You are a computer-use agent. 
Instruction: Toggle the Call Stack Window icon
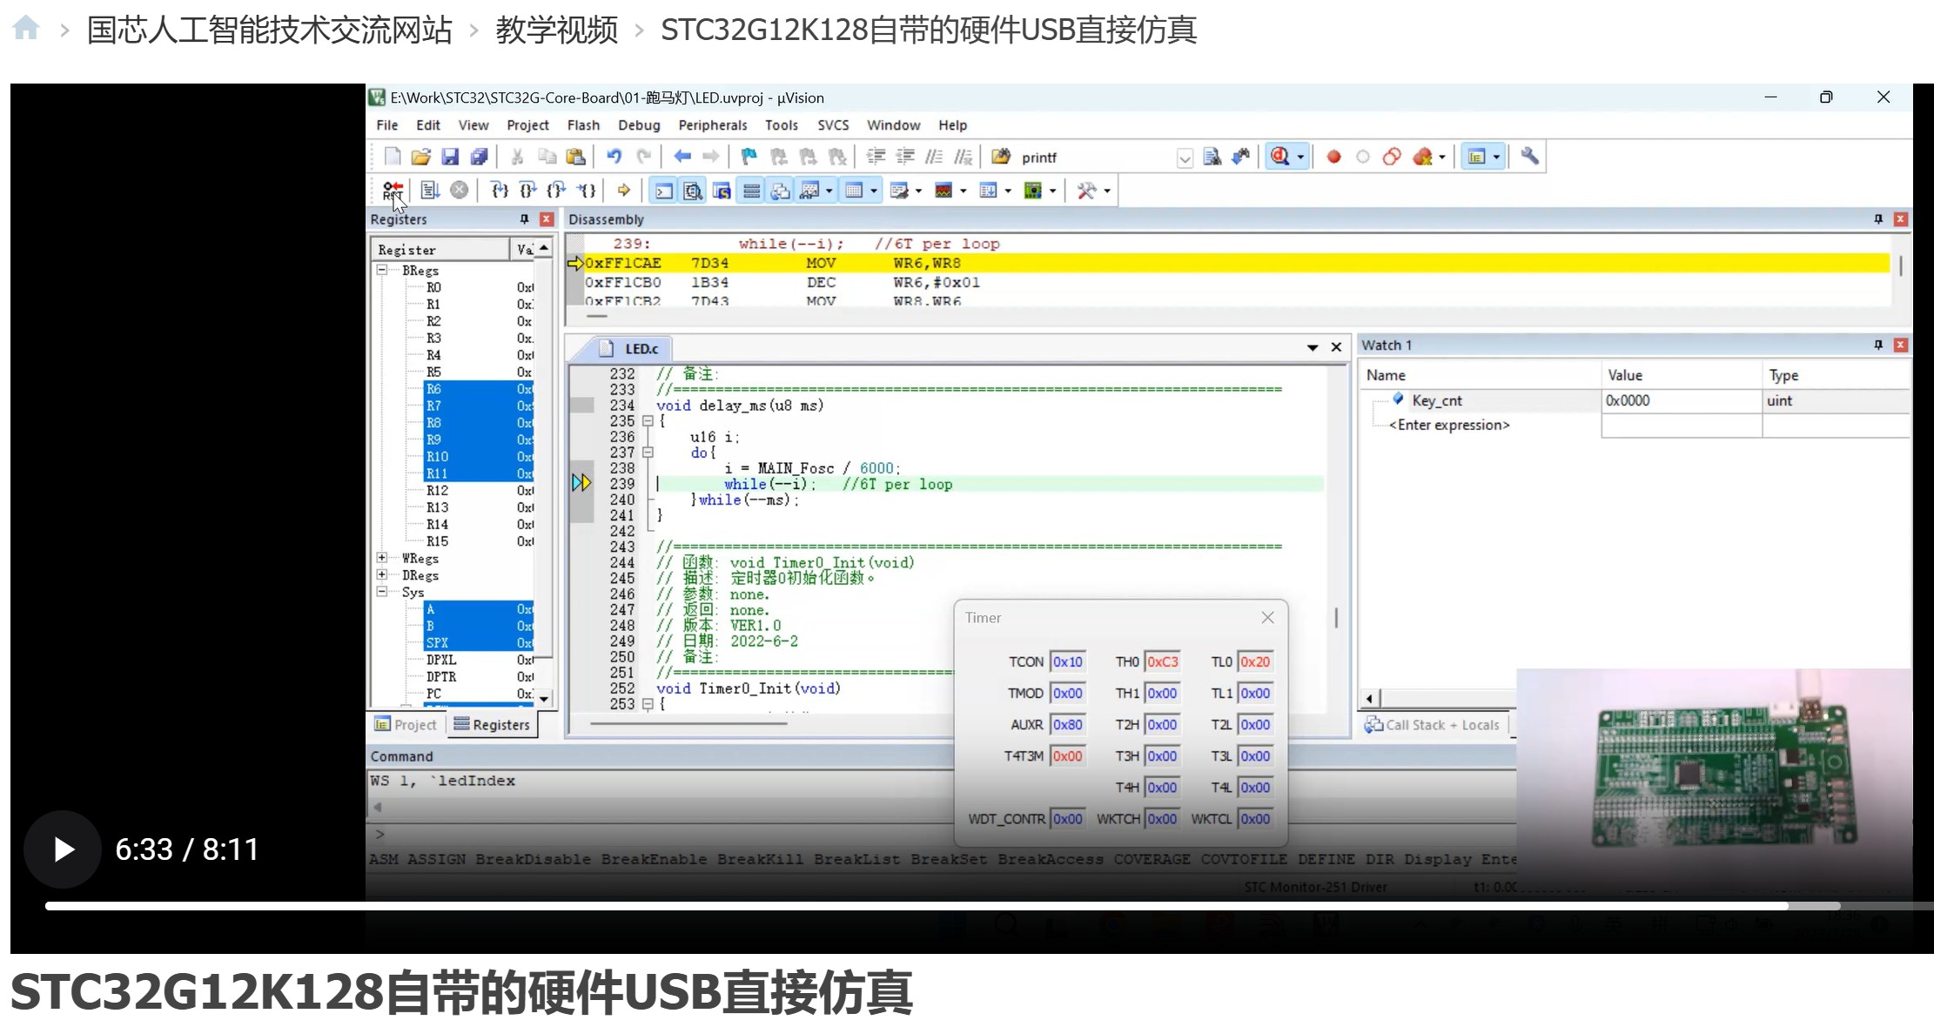780,190
